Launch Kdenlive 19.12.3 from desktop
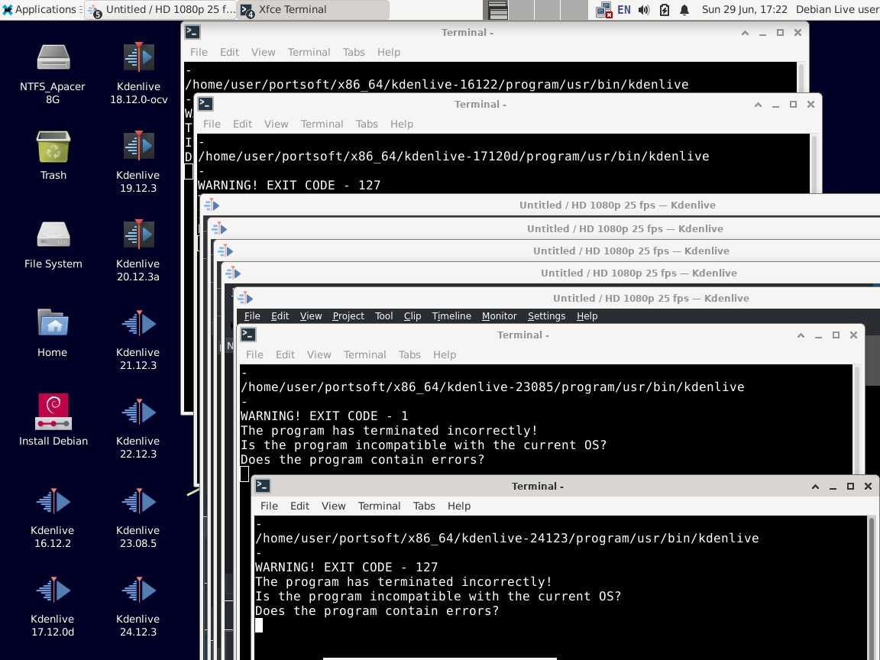 tap(138, 162)
